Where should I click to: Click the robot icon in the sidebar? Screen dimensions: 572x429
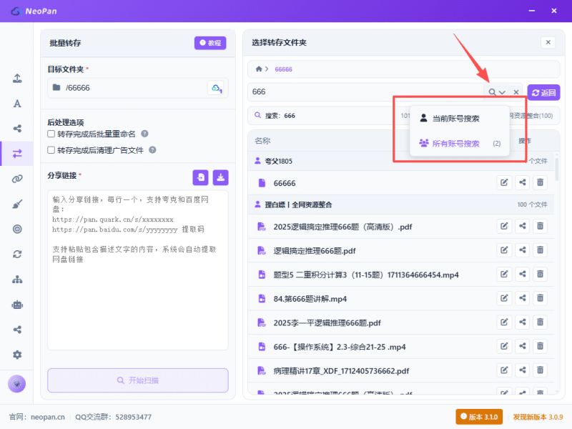(x=17, y=304)
